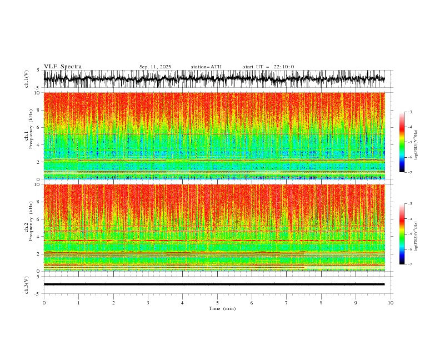The width and height of the screenshot is (440, 340).
Task: Click the "log(PSD)(V²/Hz)" label beside ch.2 colorbar
Action: point(416,237)
